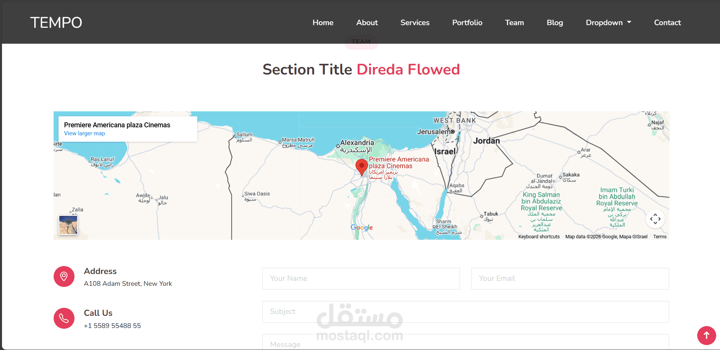Focus the Your Email input field
Viewport: 720px width, 350px height.
pos(570,279)
